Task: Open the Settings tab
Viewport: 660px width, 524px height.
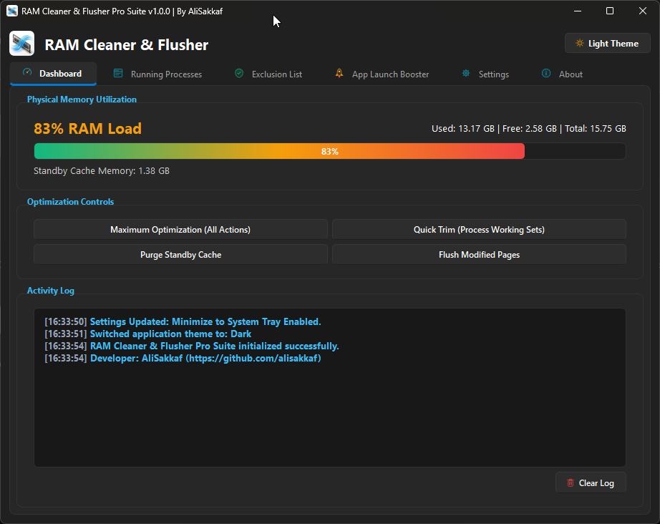Action: pyautogui.click(x=485, y=74)
